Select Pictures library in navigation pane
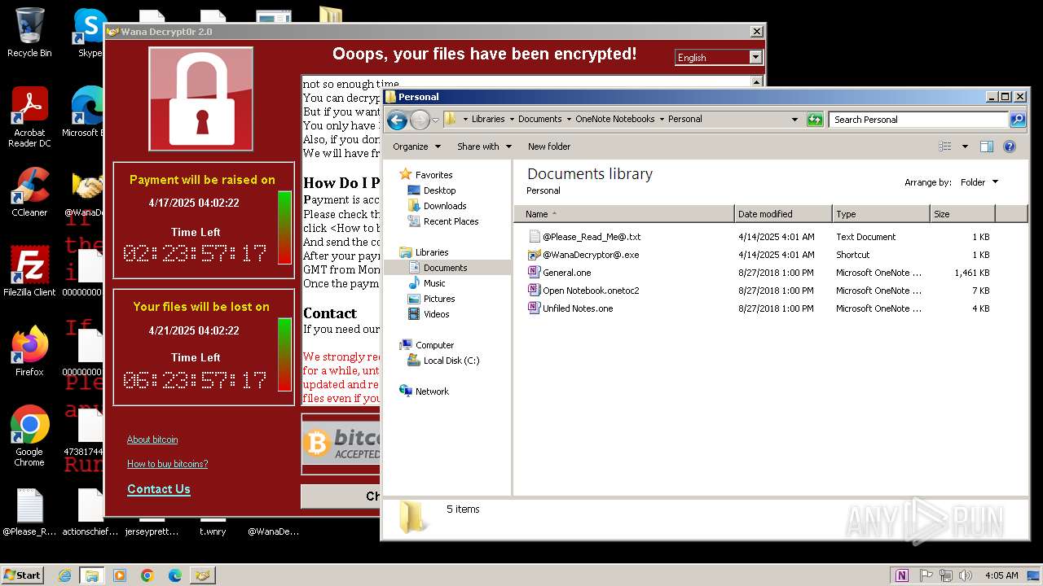This screenshot has height=586, width=1043. [x=439, y=299]
